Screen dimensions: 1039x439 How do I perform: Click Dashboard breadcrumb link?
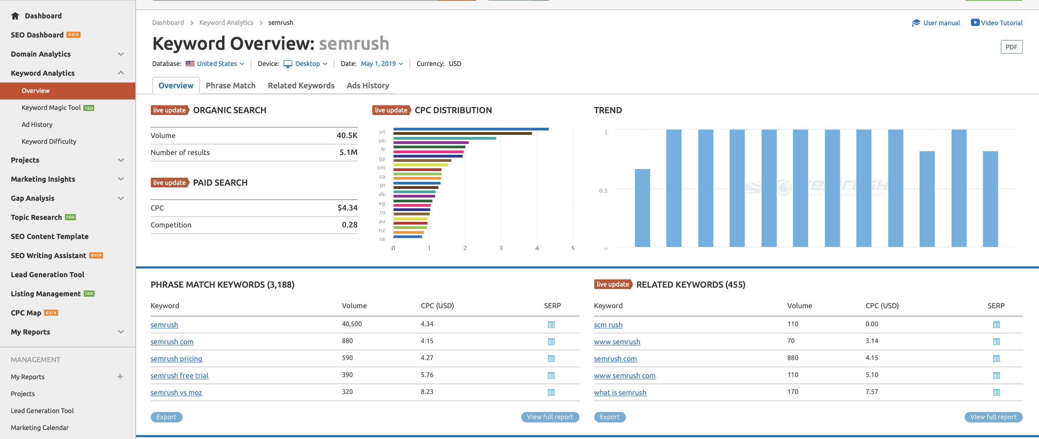(x=168, y=23)
